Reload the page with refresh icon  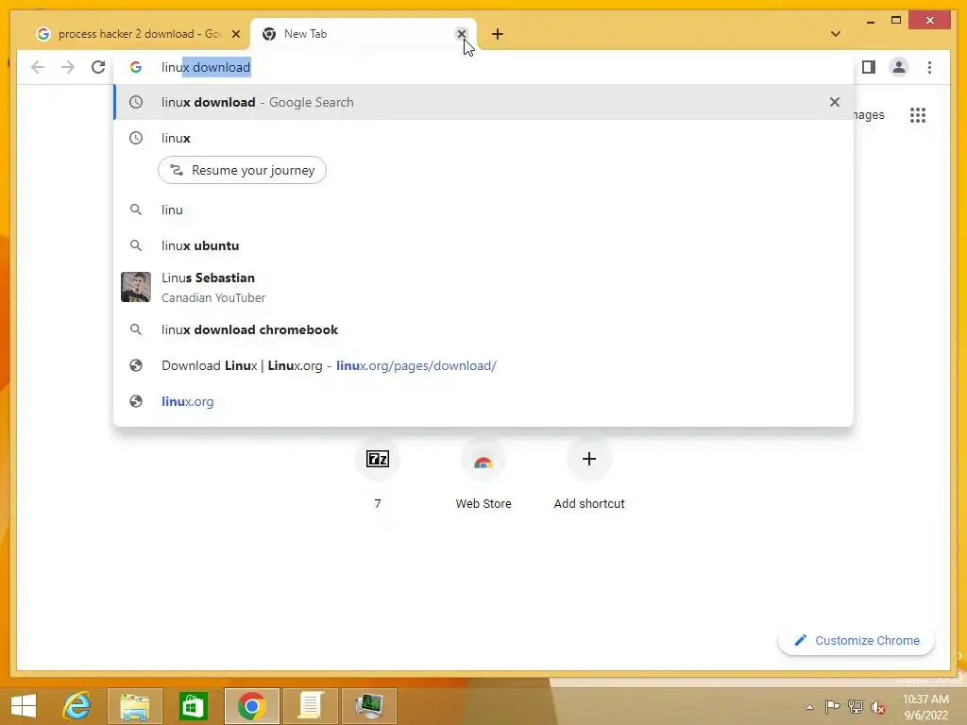click(98, 67)
